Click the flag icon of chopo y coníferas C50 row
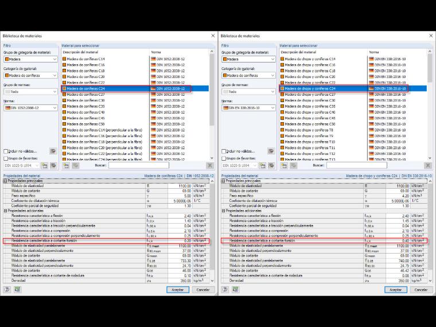The width and height of the screenshot is (436, 327). point(371,124)
